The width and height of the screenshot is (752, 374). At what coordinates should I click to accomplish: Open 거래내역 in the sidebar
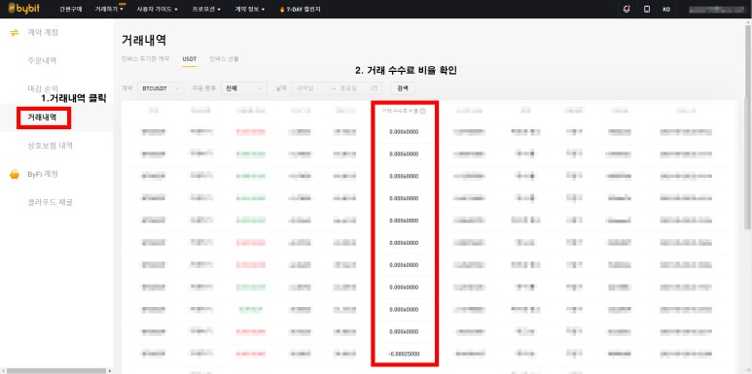click(x=42, y=117)
